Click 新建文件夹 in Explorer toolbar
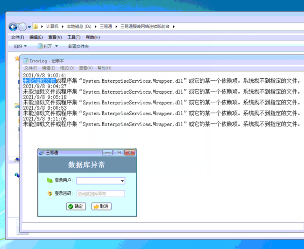The height and width of the screenshot is (249, 304). [x=79, y=47]
